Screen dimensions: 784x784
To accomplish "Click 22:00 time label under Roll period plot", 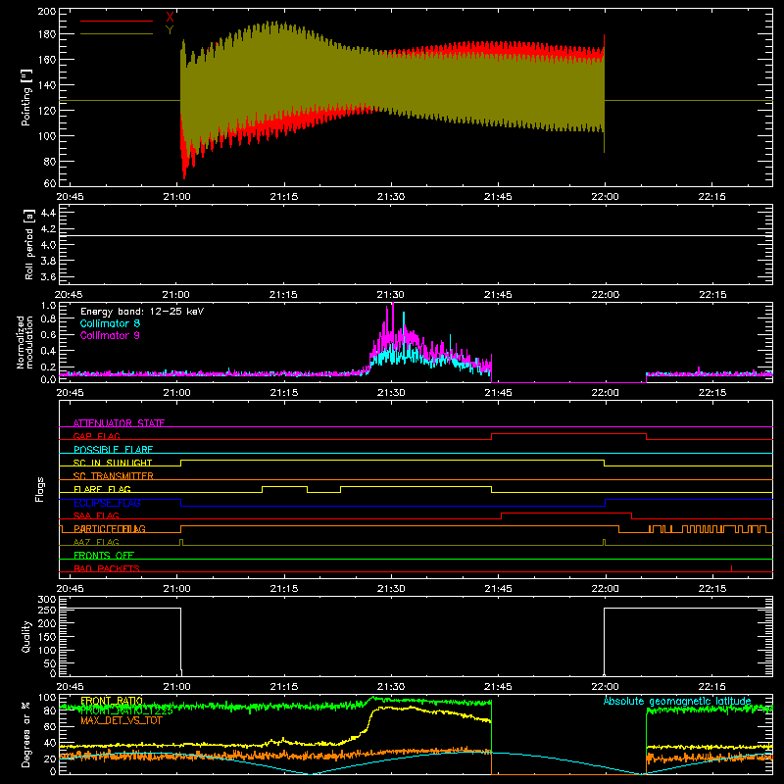I will (605, 295).
